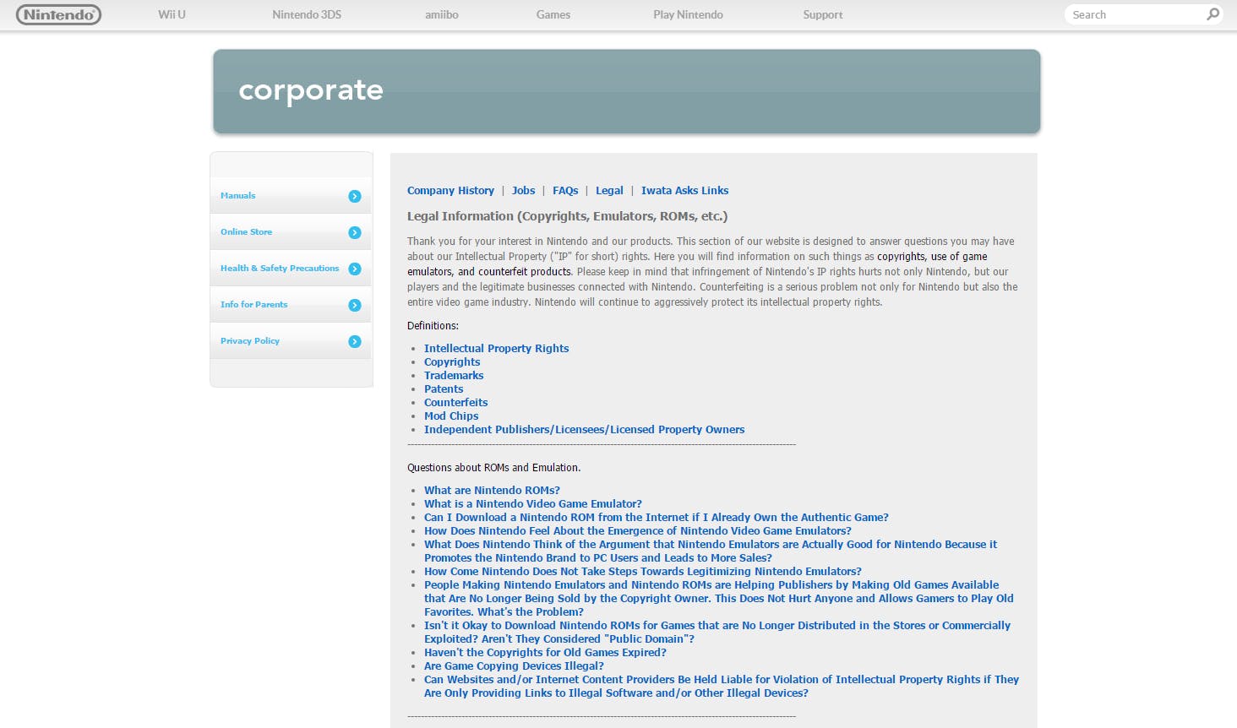Open Iwata Asks Links
1237x728 pixels.
[684, 191]
